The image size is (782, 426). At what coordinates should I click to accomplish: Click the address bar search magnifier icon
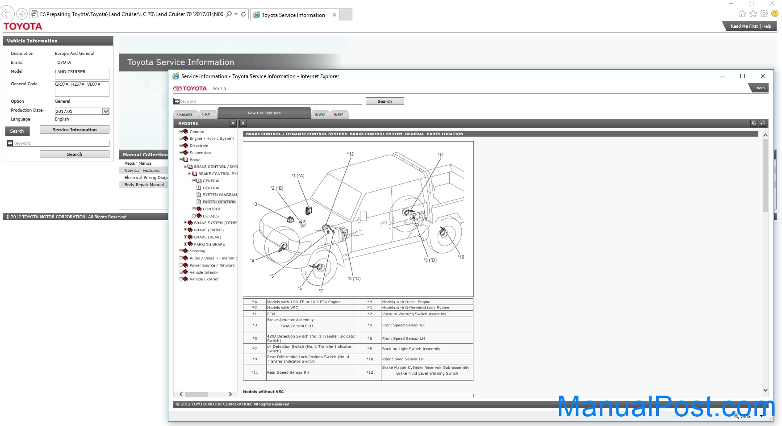[x=229, y=14]
